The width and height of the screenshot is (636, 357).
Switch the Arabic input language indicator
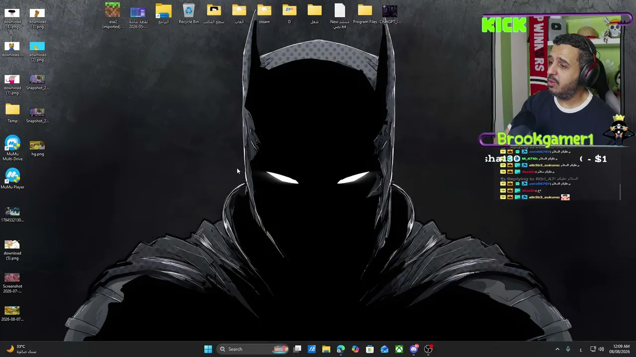[x=580, y=350]
